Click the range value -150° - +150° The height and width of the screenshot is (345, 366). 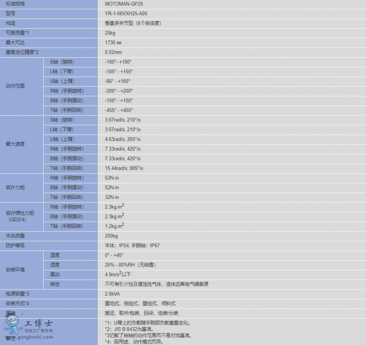click(x=119, y=101)
